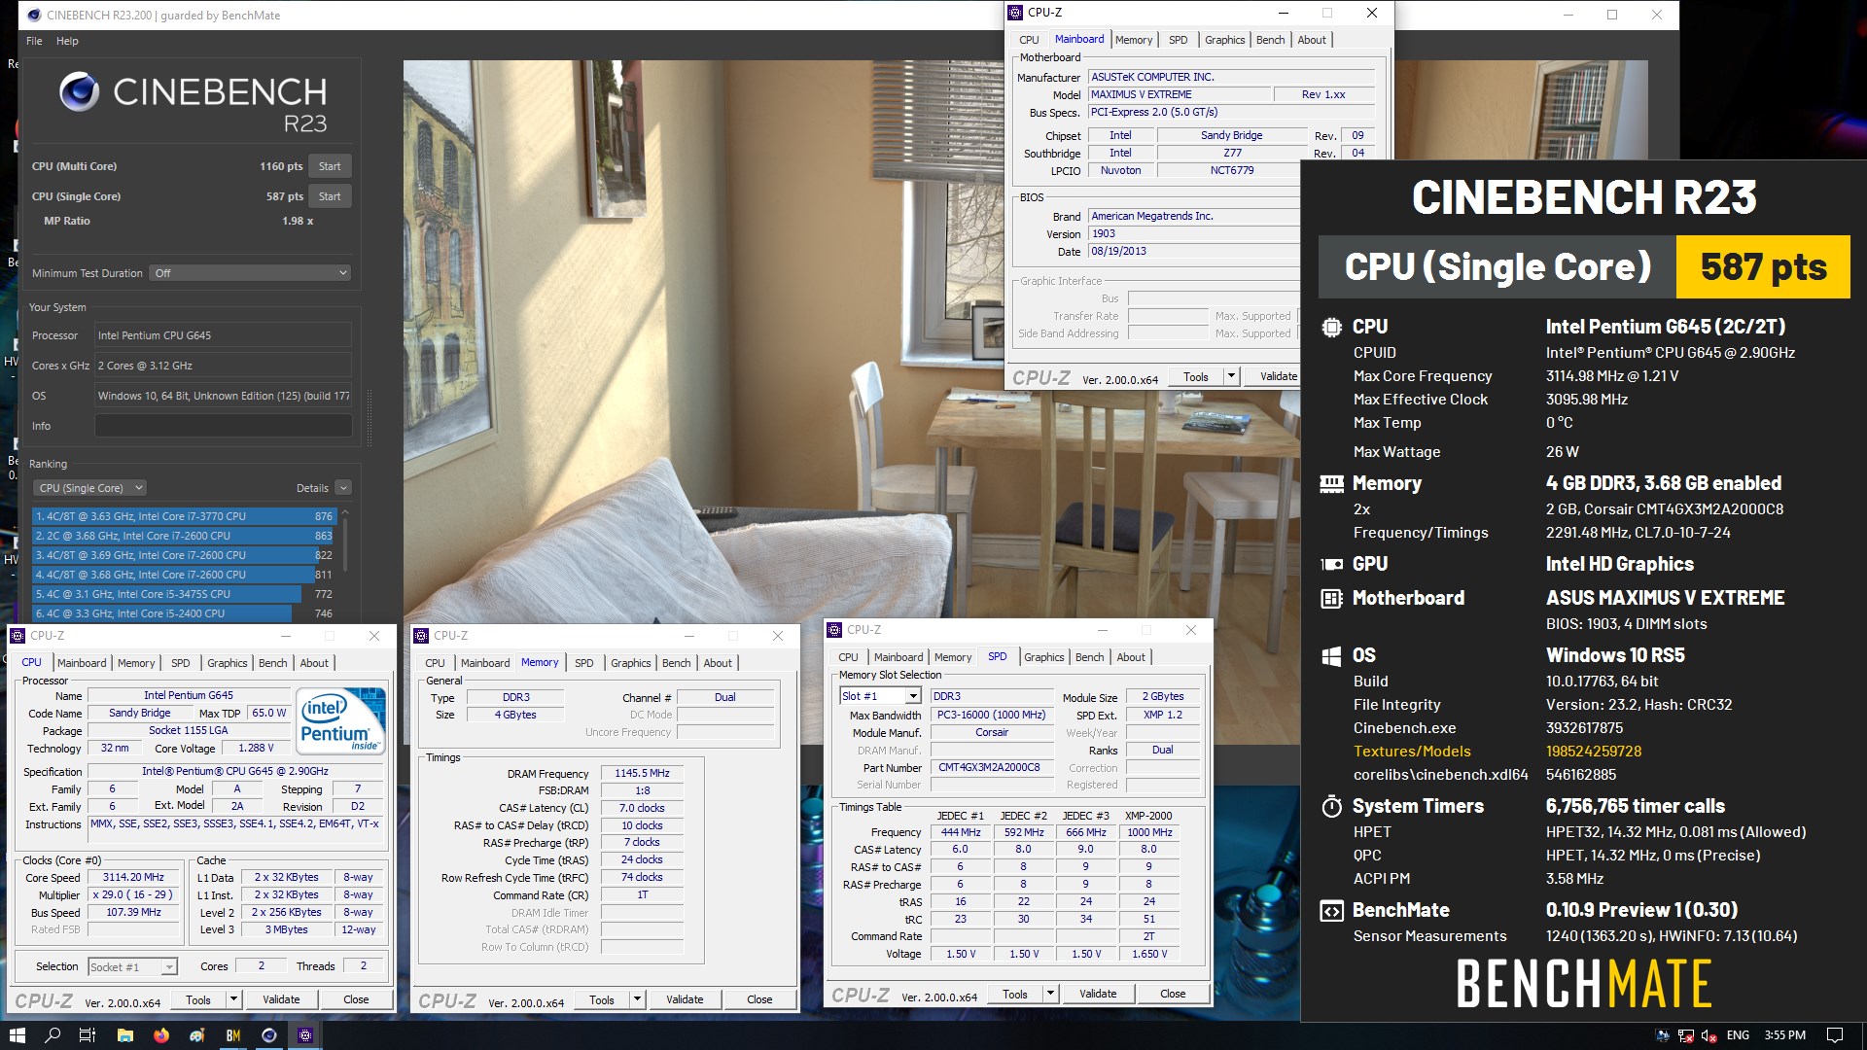1867x1050 pixels.
Task: Open Mainboard tab in CPU-Z CPU window
Action: 82,663
